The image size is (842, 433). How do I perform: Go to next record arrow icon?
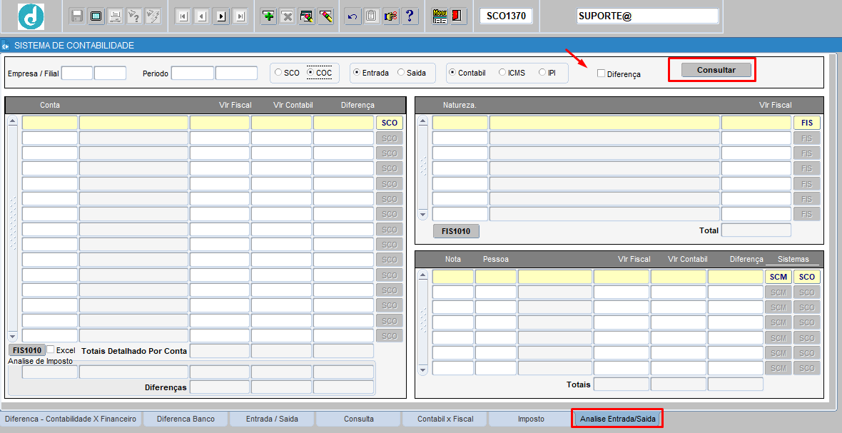220,16
